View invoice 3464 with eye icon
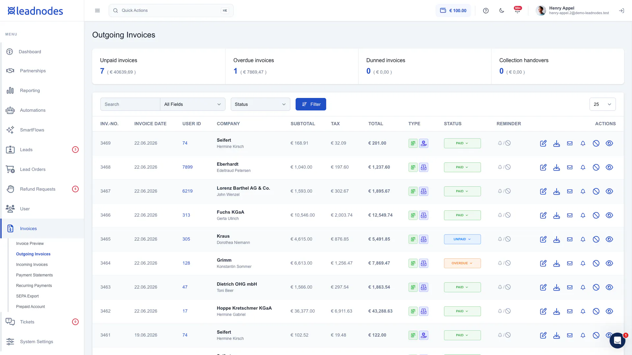The width and height of the screenshot is (632, 355). click(x=609, y=263)
